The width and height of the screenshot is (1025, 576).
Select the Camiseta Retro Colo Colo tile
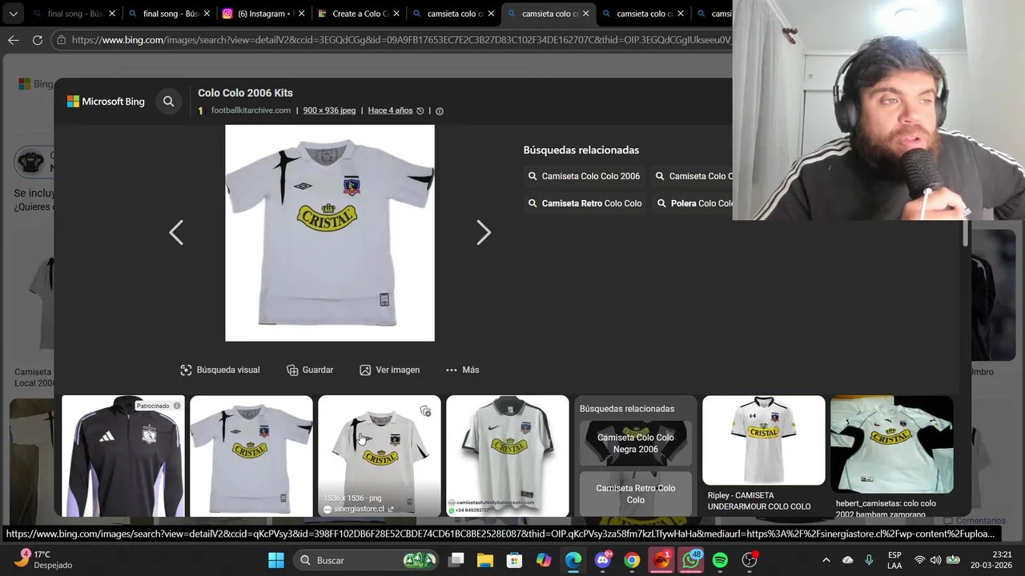636,494
